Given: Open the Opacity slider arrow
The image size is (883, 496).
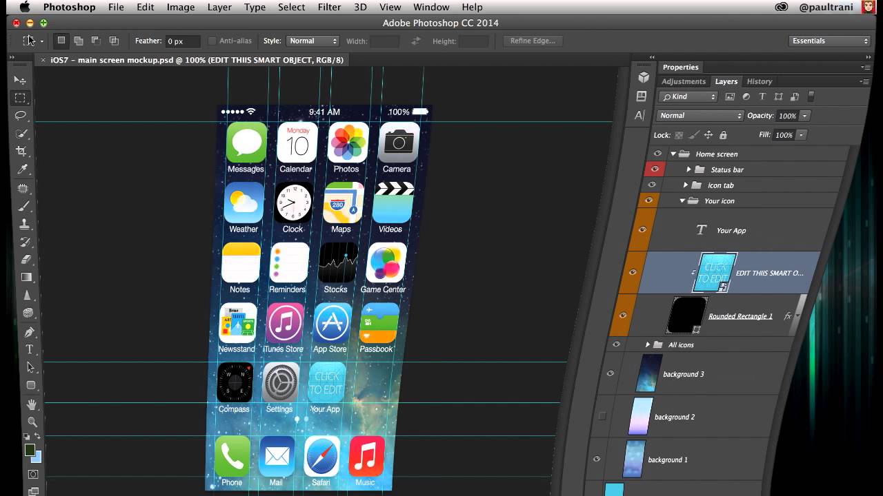Looking at the screenshot, I should 805,116.
